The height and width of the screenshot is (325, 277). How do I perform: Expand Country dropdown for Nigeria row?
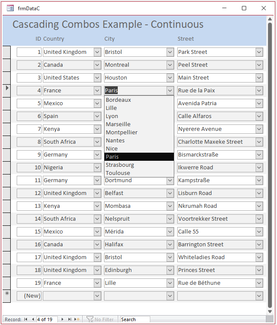tap(97, 168)
